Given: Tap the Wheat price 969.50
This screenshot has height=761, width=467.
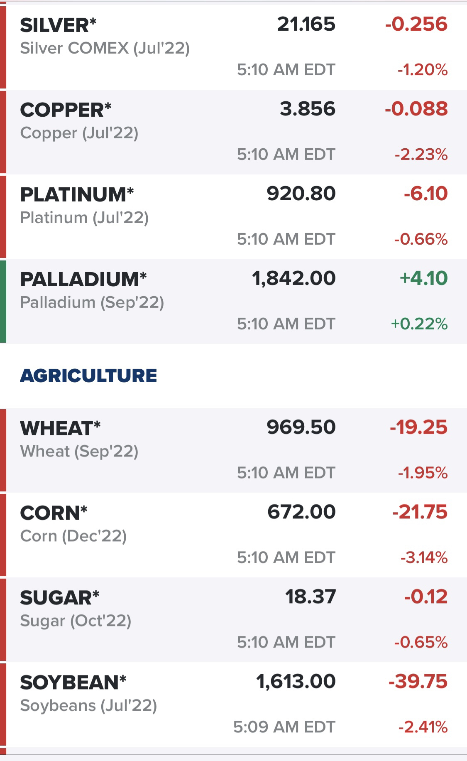Looking at the screenshot, I should 301,427.
